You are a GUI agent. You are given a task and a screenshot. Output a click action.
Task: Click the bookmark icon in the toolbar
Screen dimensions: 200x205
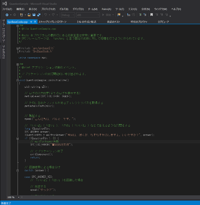151,15
